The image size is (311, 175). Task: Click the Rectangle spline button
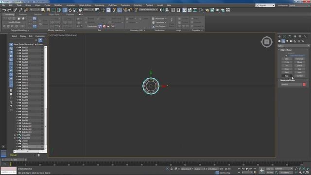point(299,59)
